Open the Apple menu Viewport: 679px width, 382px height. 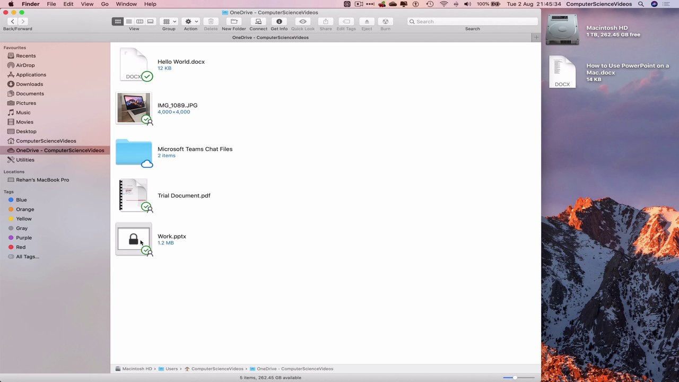coord(11,4)
